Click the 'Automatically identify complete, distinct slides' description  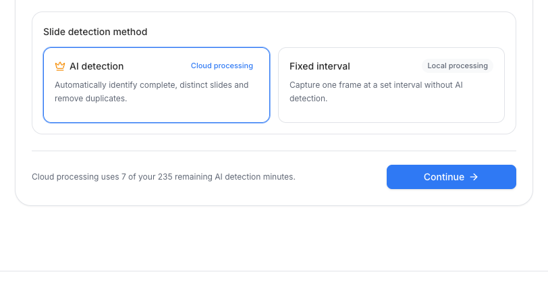tap(152, 92)
